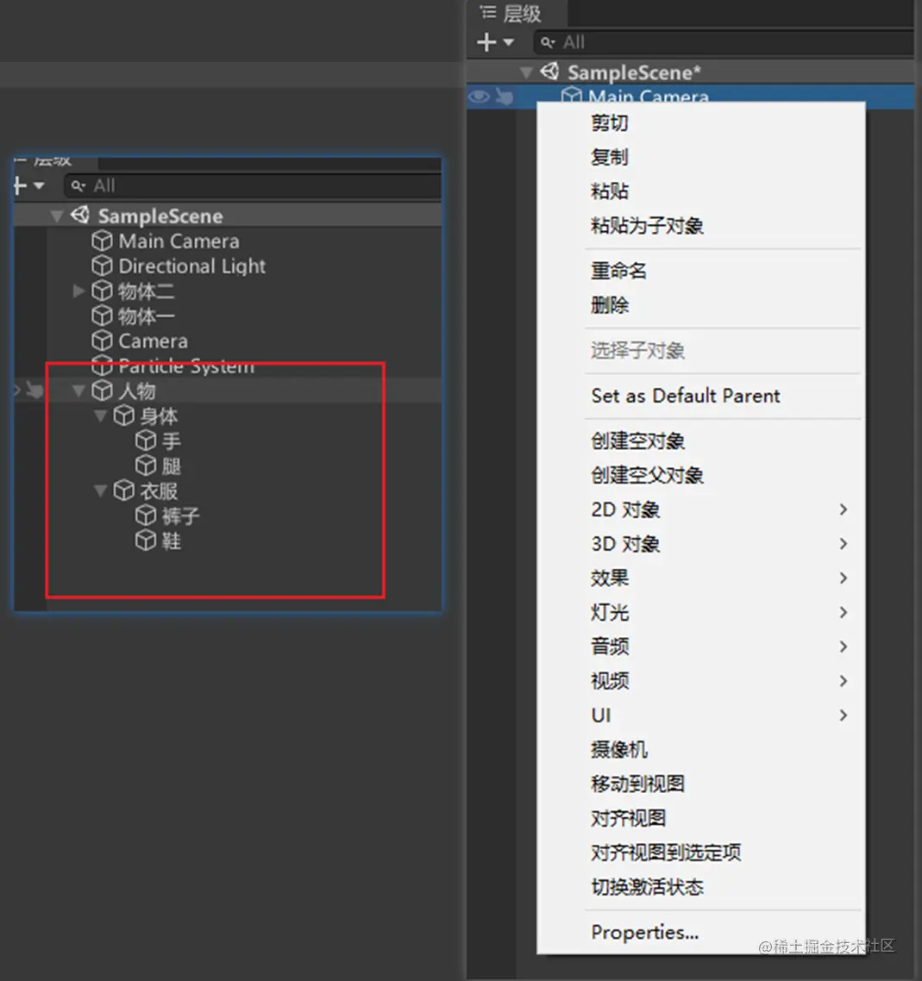The width and height of the screenshot is (922, 981).
Task: Open the 3D 对象 submenu
Action: (702, 544)
